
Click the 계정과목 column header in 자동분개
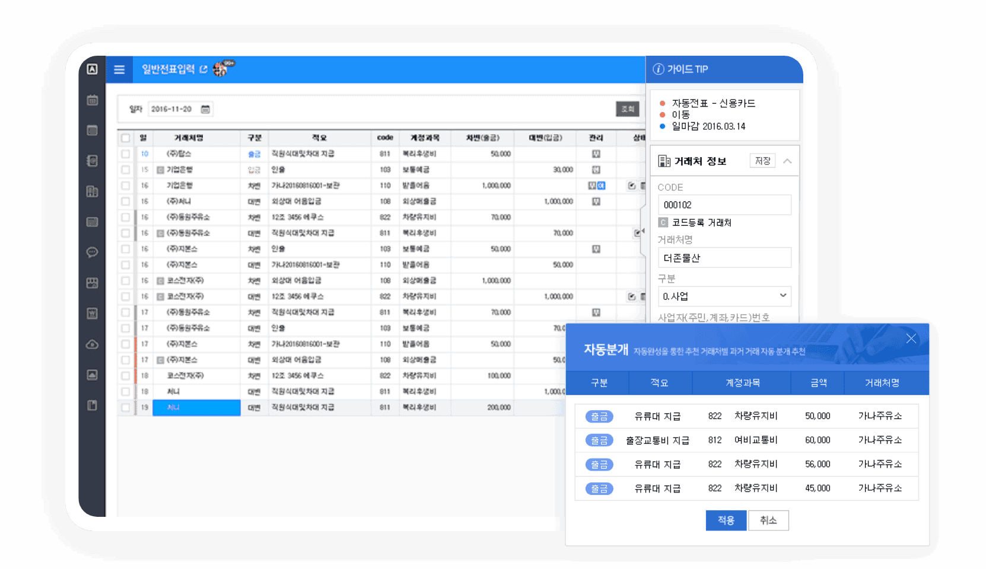click(742, 383)
